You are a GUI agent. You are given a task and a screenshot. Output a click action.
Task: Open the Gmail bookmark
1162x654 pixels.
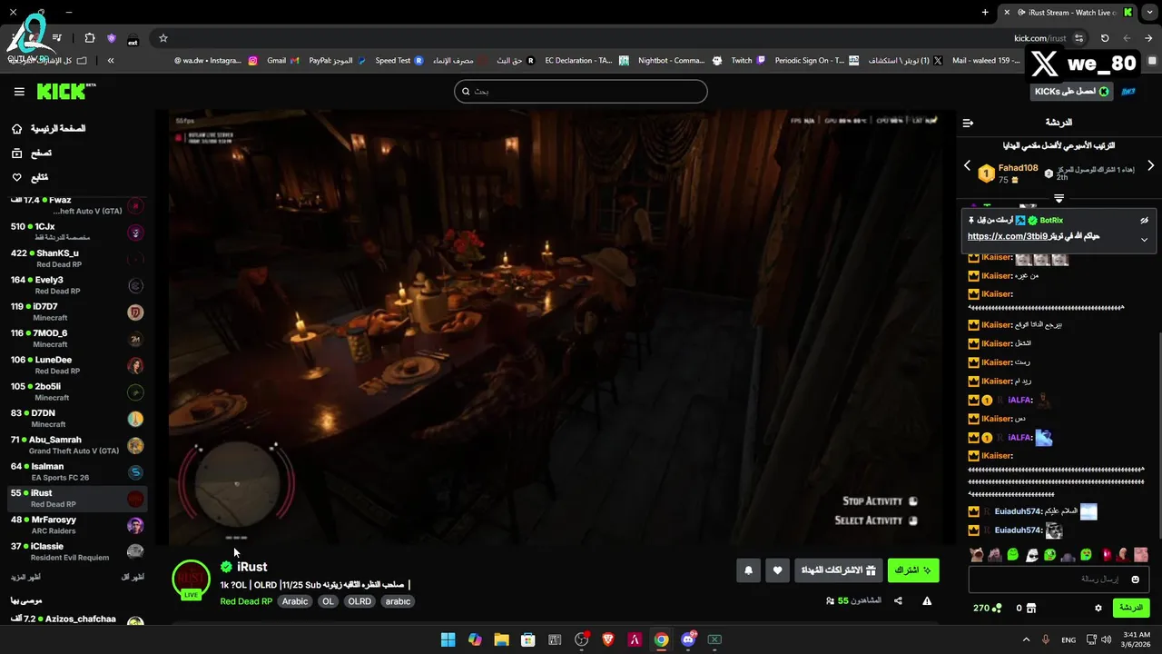click(x=283, y=61)
